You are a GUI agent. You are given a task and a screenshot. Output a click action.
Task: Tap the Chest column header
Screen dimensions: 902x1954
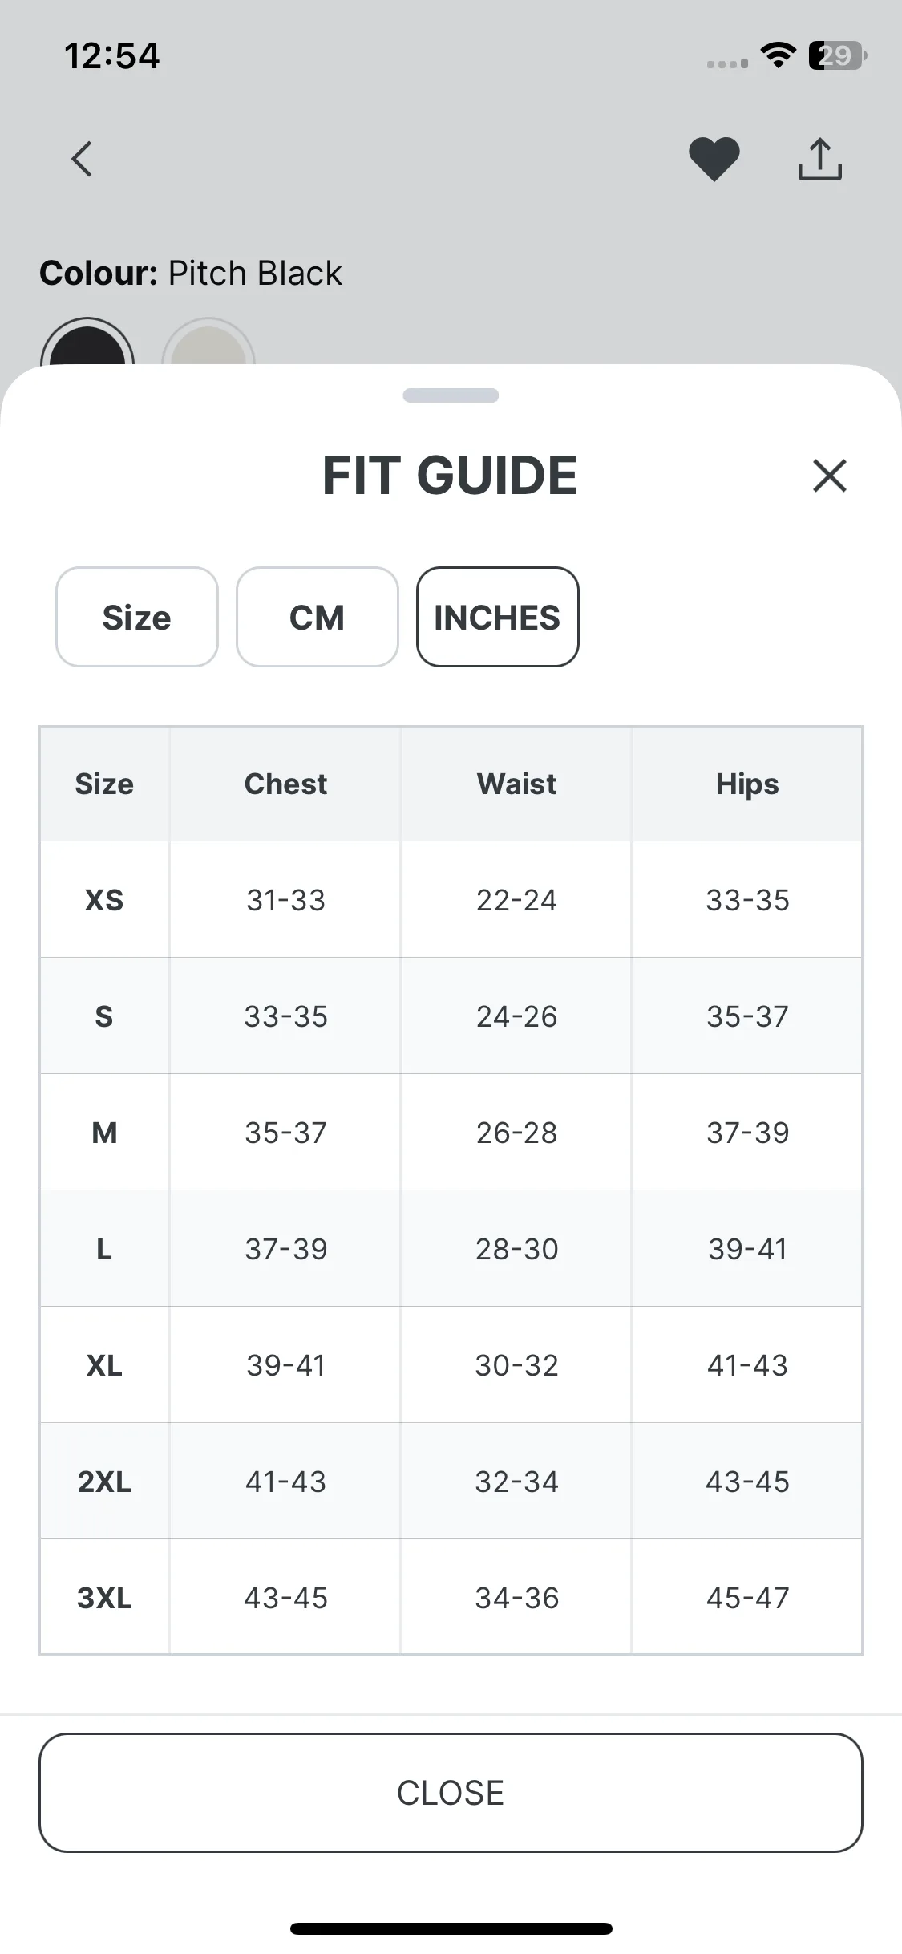[x=285, y=784]
